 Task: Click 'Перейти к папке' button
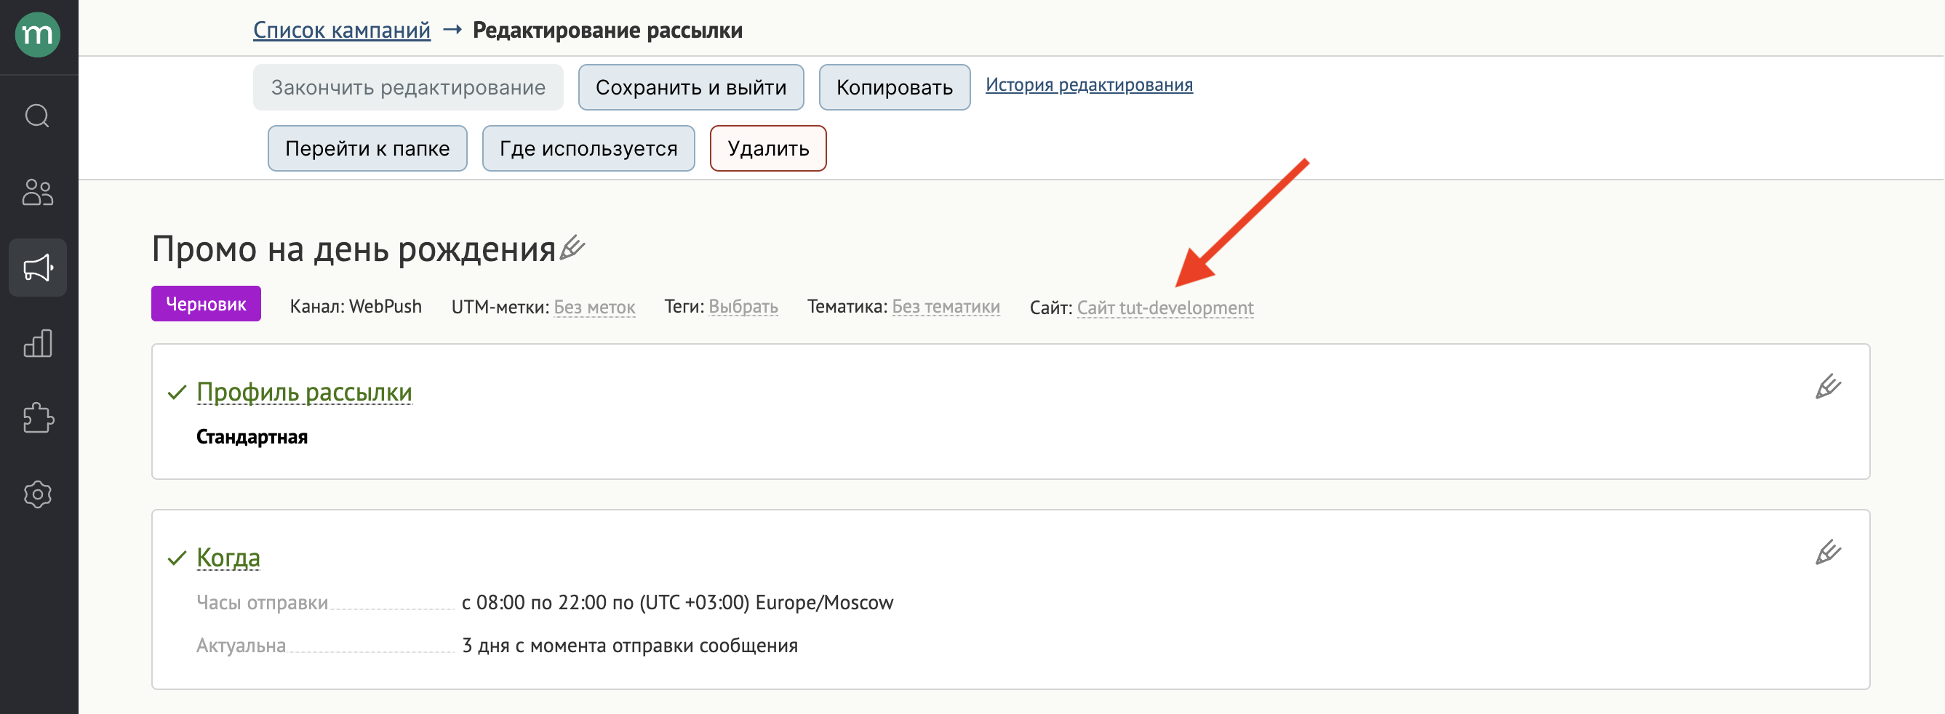pos(368,148)
